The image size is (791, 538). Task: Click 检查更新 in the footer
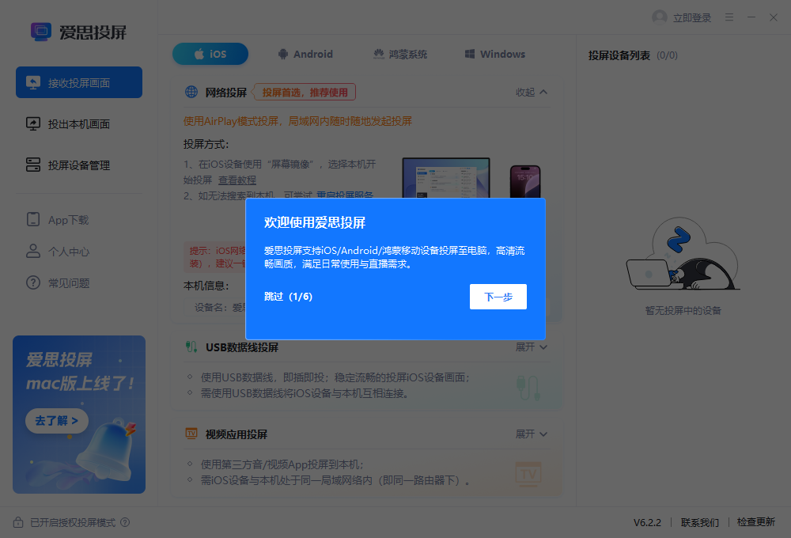pyautogui.click(x=755, y=522)
